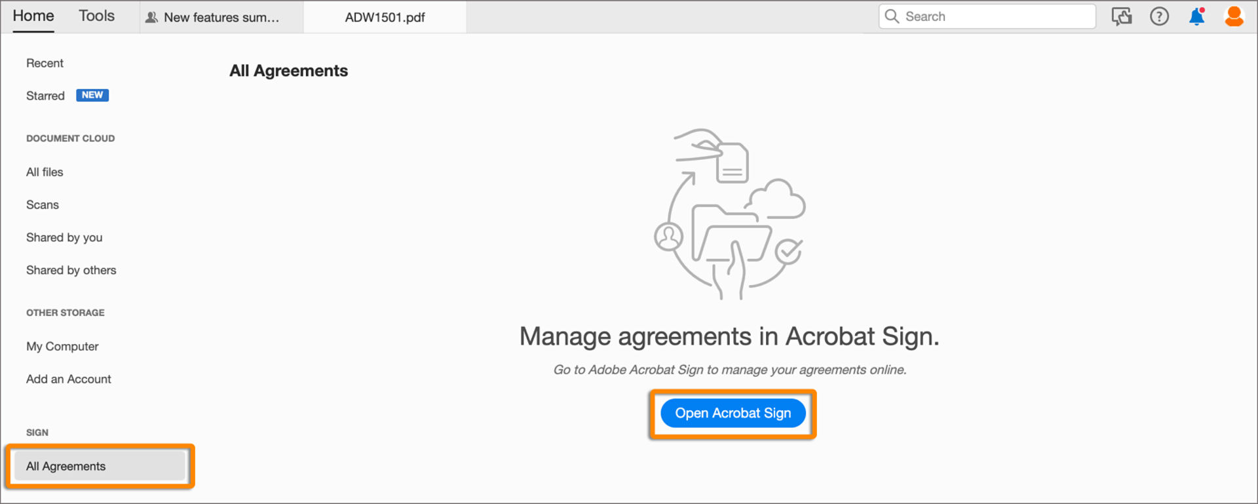Select Starred with the NEW badge

[45, 95]
